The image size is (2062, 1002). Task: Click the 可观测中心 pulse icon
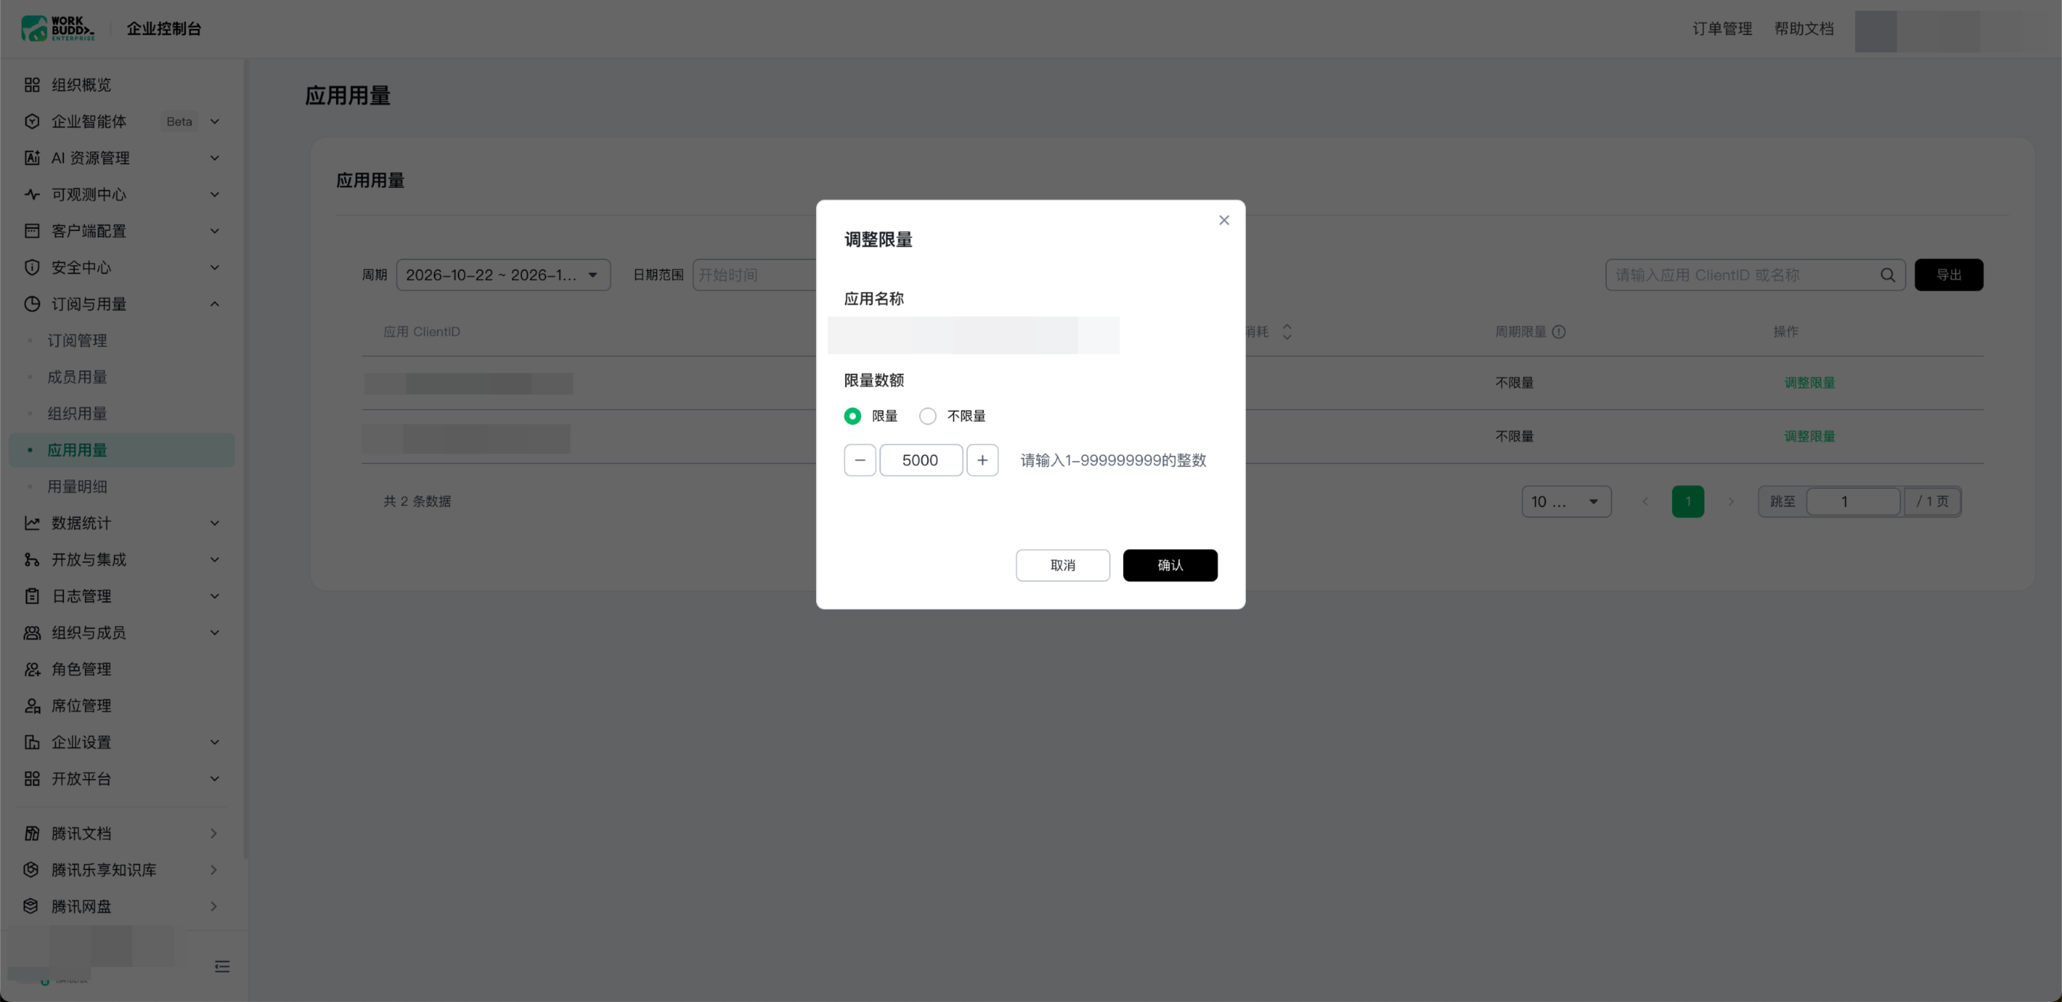[32, 194]
